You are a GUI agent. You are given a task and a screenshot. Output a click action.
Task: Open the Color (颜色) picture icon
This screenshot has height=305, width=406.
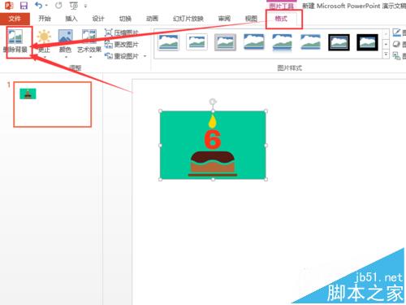coord(65,37)
